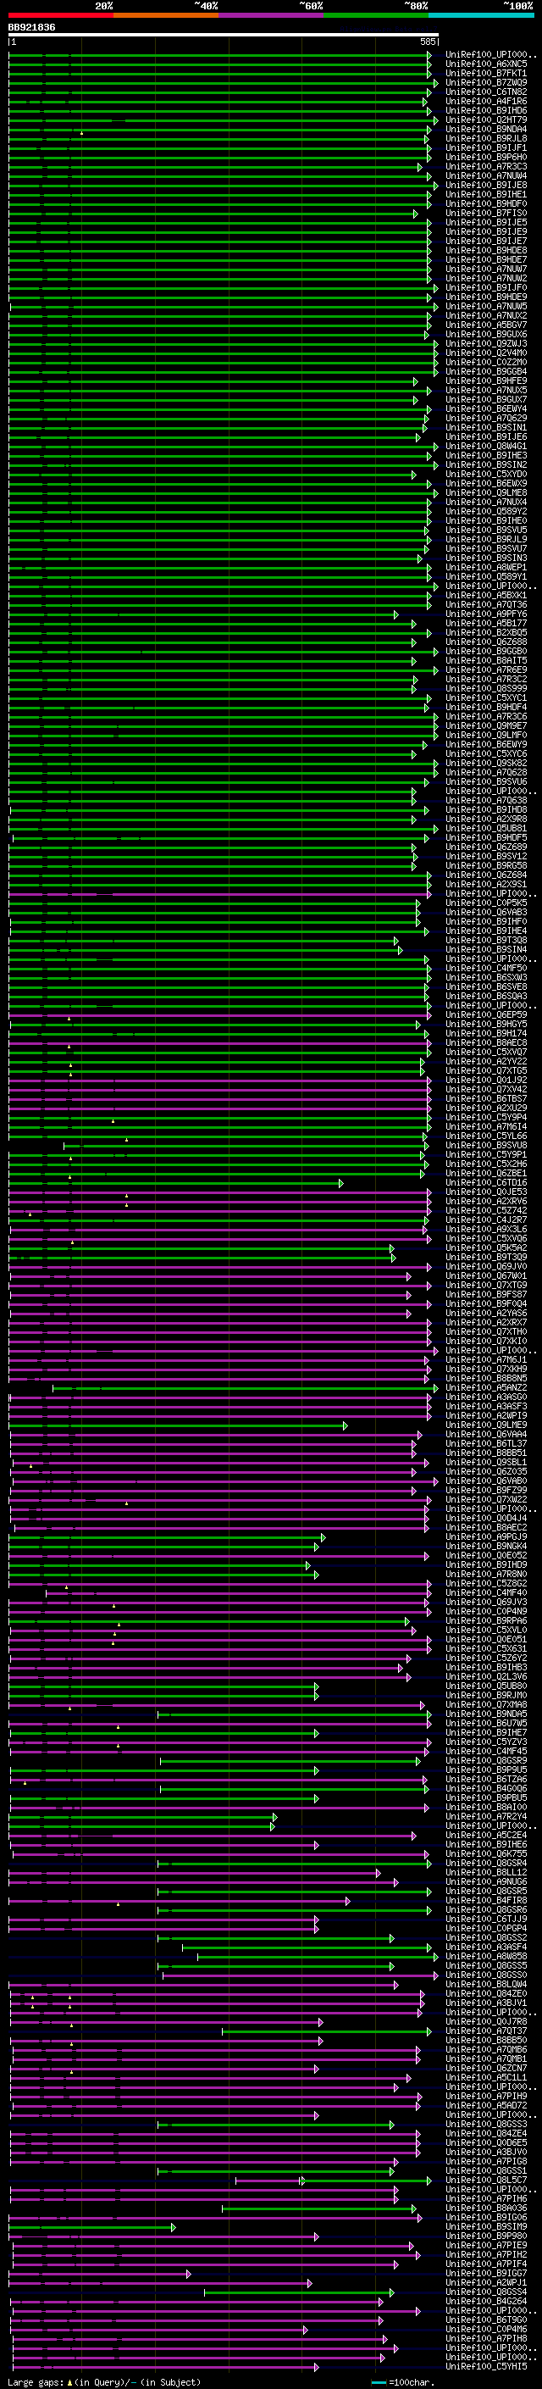Click the purple ~60% legend color
542x2389 pixels.
(270, 15)
